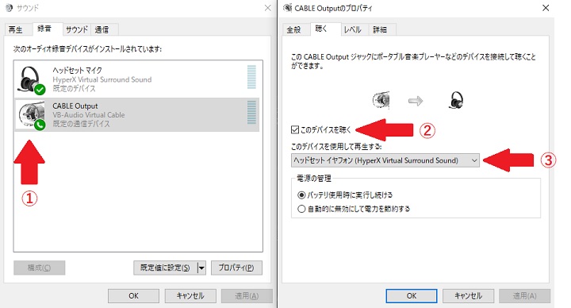Click the 既定の通信デバイス status text

click(81, 124)
